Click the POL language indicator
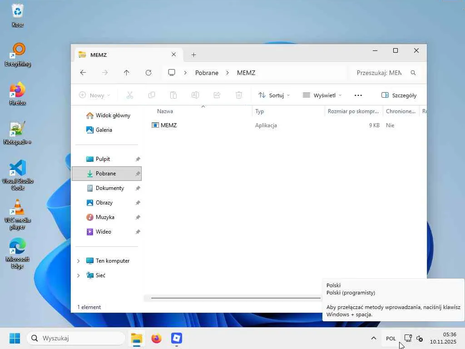 point(391,338)
